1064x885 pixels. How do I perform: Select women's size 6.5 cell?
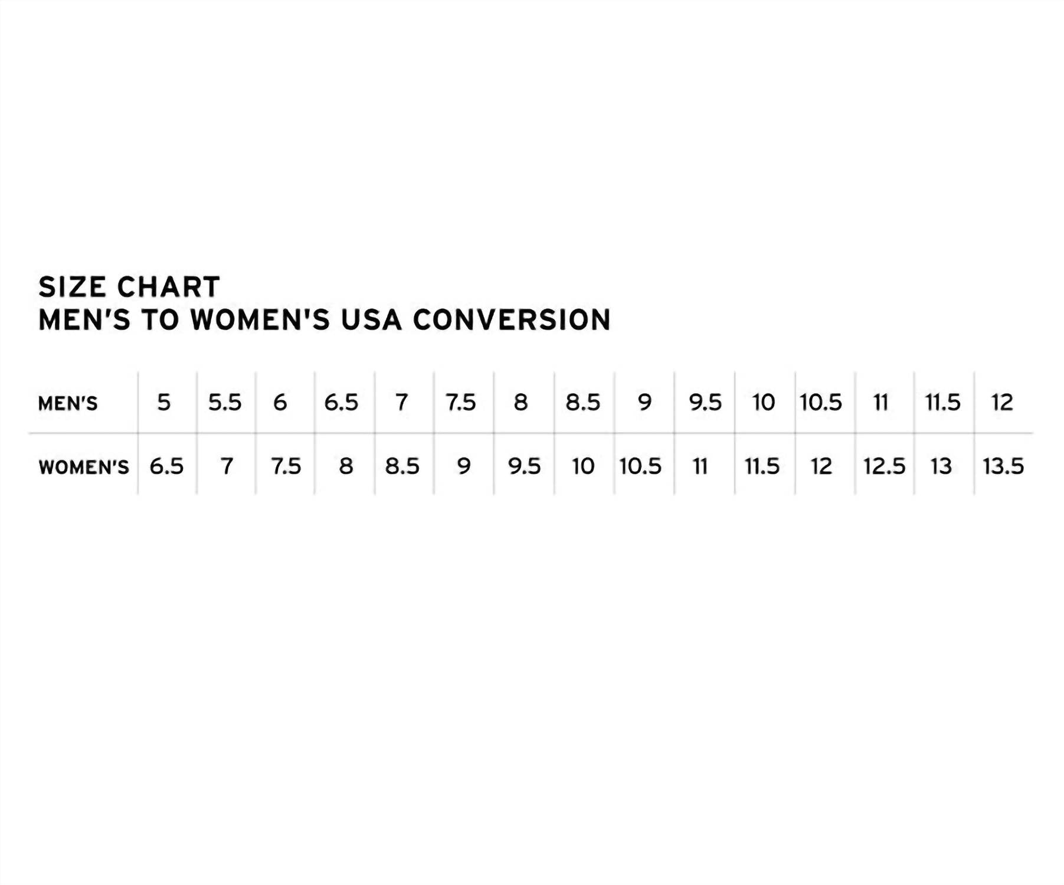[x=166, y=466]
